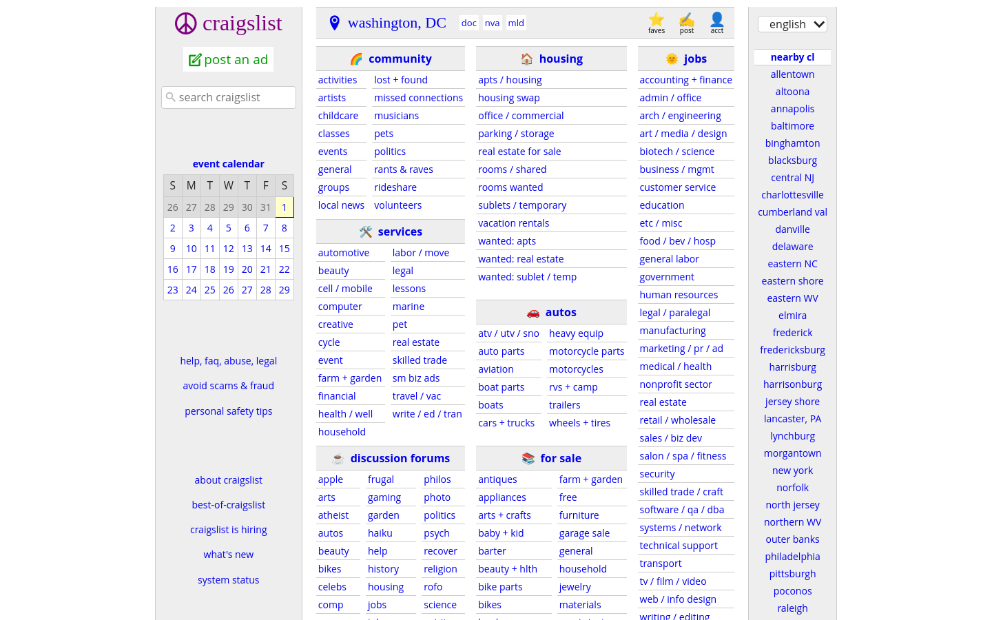Open the for sale section heading
Image resolution: width=992 pixels, height=620 pixels.
click(x=561, y=459)
